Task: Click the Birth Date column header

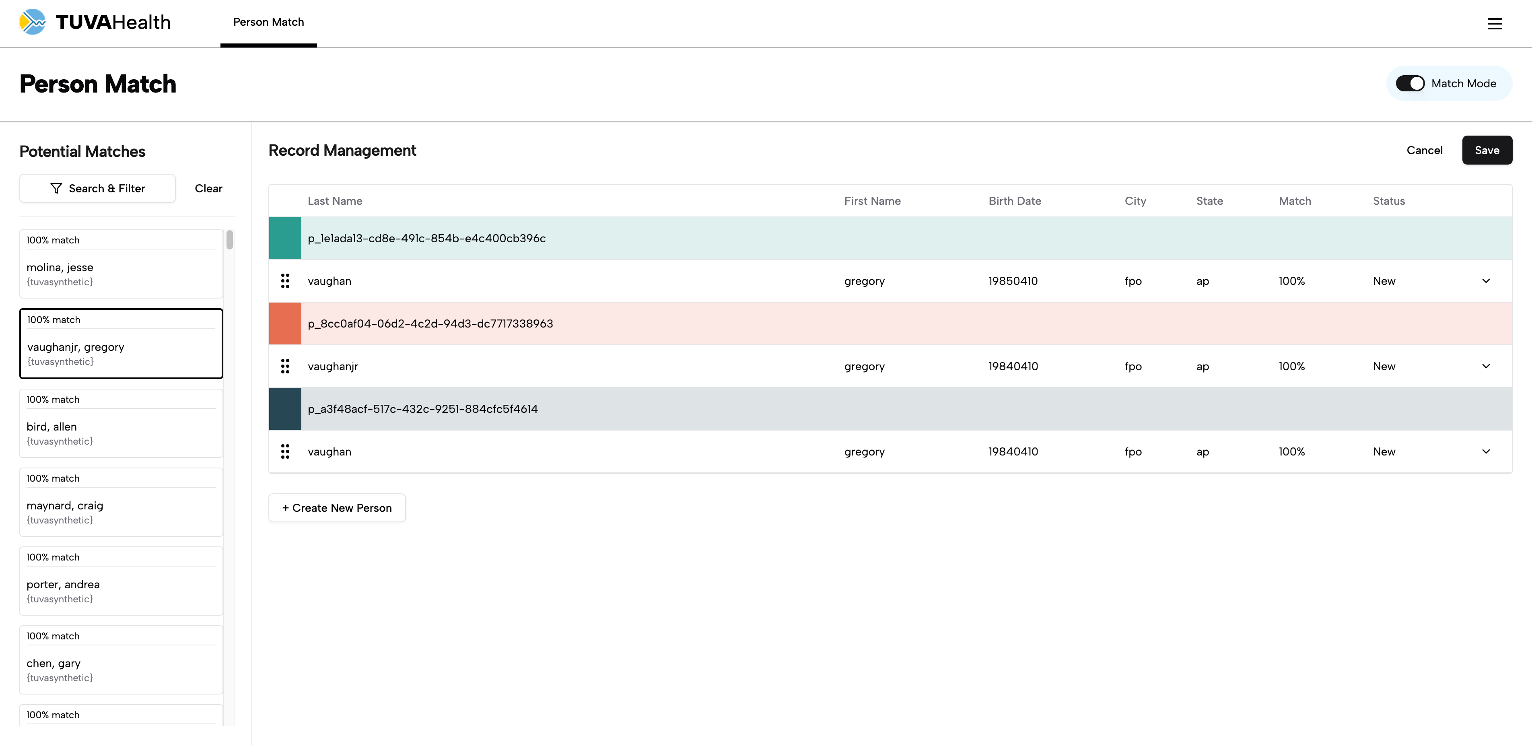Action: click(1015, 201)
